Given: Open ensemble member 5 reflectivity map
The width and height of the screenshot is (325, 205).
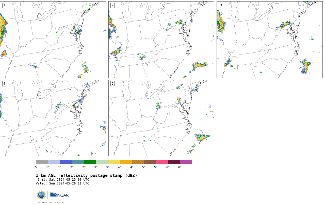Looking at the screenshot, I should coord(161,118).
